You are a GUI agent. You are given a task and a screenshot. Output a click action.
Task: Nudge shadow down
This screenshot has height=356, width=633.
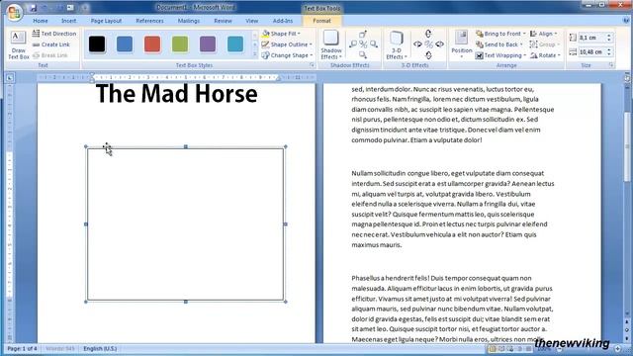coord(363,55)
